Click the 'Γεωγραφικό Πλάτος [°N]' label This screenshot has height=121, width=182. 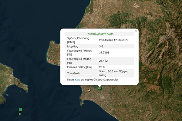tap(79, 53)
